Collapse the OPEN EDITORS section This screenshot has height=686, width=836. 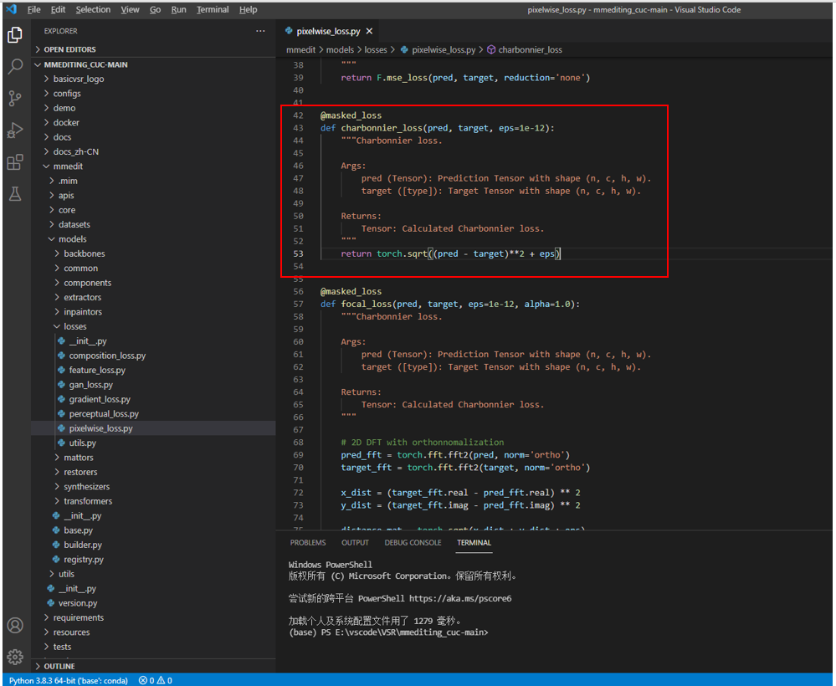click(x=69, y=49)
